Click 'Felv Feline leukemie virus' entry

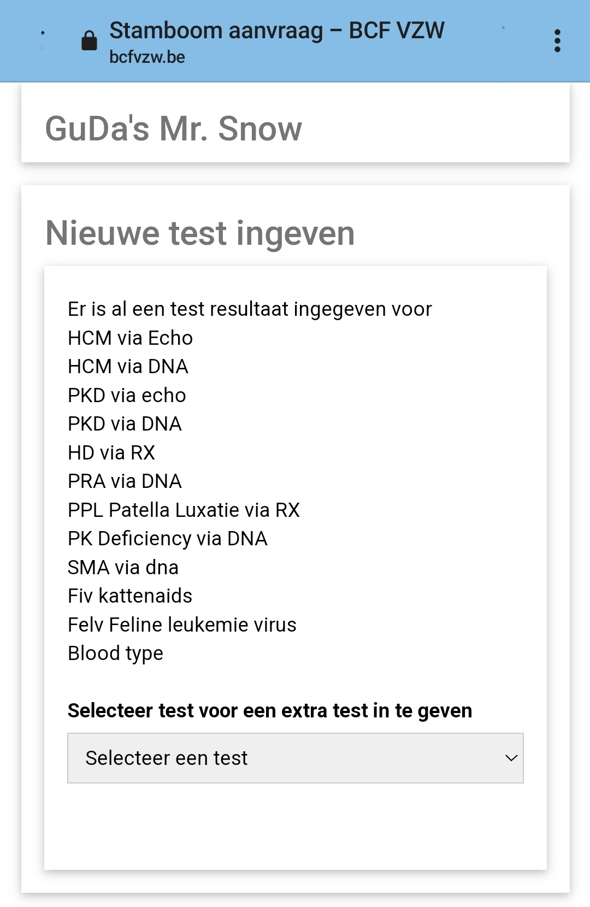(x=182, y=625)
